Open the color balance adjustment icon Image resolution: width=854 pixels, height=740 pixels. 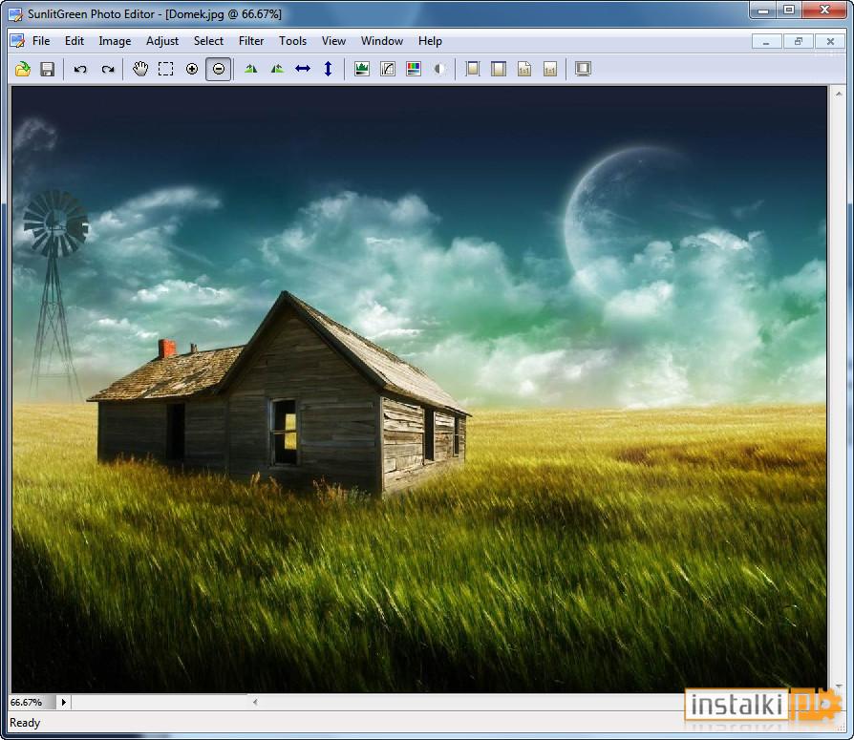tap(414, 69)
